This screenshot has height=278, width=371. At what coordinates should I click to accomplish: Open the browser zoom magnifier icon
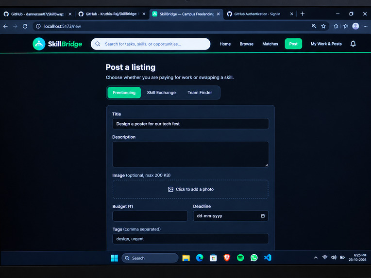tap(314, 26)
